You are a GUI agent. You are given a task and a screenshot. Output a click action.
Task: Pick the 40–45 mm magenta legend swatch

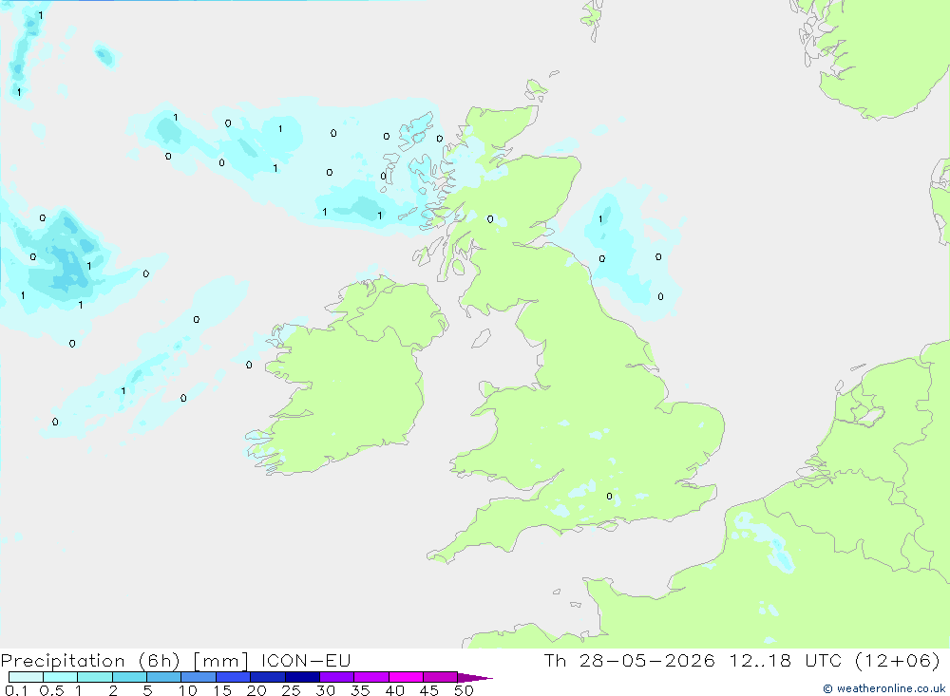406,677
